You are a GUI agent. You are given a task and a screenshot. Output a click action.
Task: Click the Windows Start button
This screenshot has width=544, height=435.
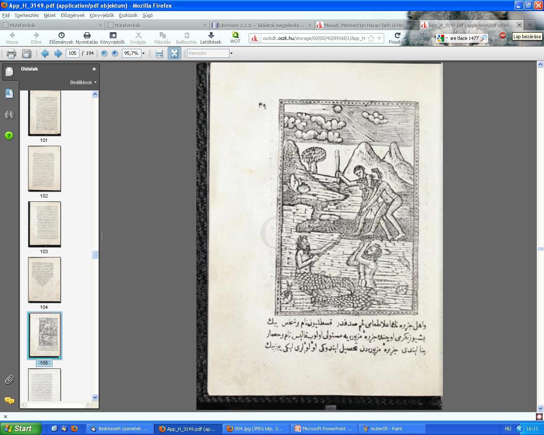tap(21, 429)
